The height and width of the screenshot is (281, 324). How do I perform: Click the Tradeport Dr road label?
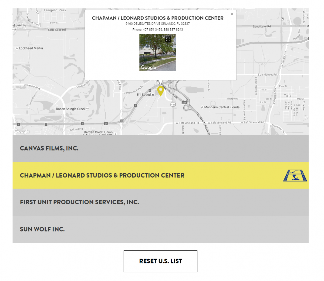tap(278, 128)
